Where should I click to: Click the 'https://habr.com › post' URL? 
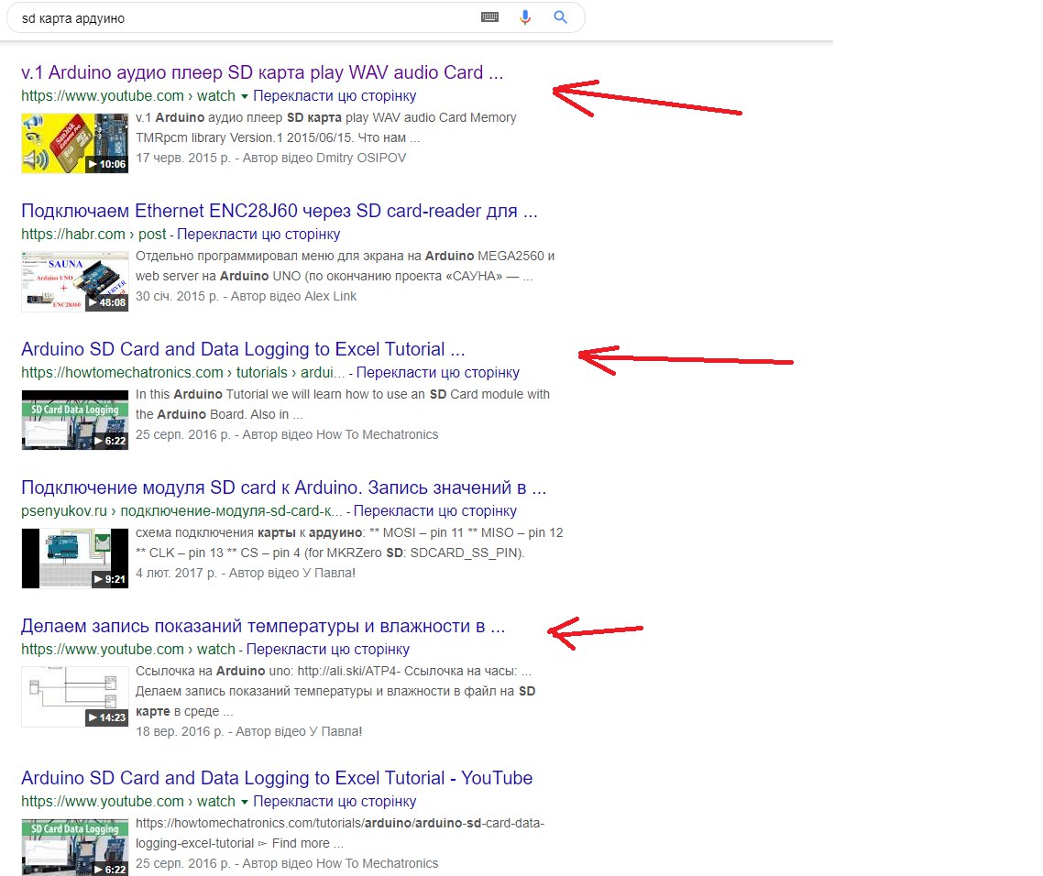(93, 235)
